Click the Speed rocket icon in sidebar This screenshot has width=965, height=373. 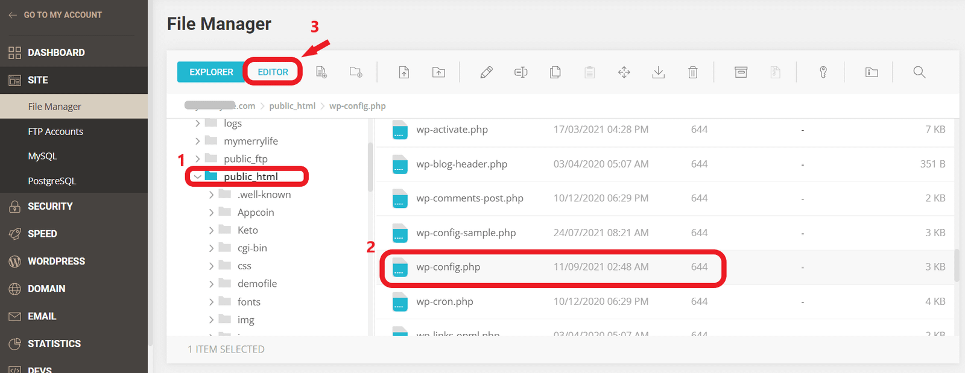coord(14,234)
